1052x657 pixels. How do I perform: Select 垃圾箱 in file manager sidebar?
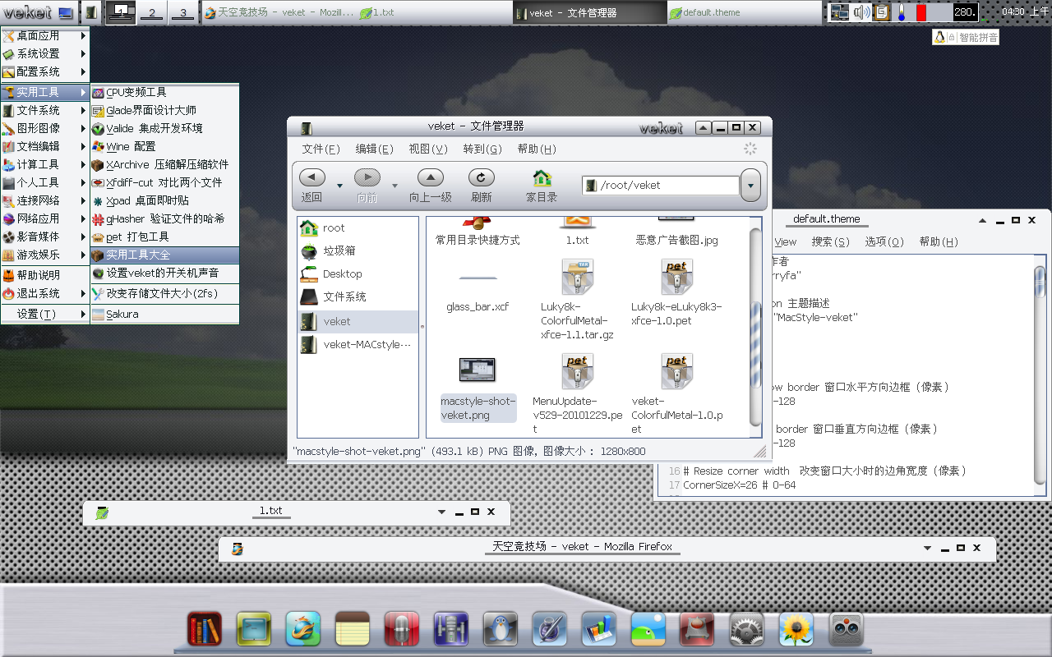click(x=358, y=250)
